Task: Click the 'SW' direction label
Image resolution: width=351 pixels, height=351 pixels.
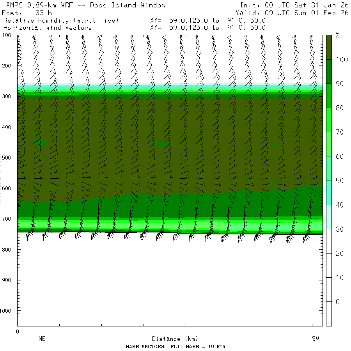Action: (316, 339)
